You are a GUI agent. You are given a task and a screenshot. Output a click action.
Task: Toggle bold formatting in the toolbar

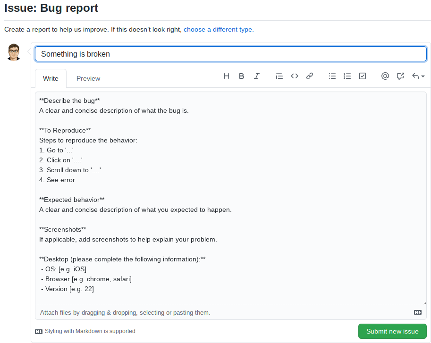click(242, 76)
